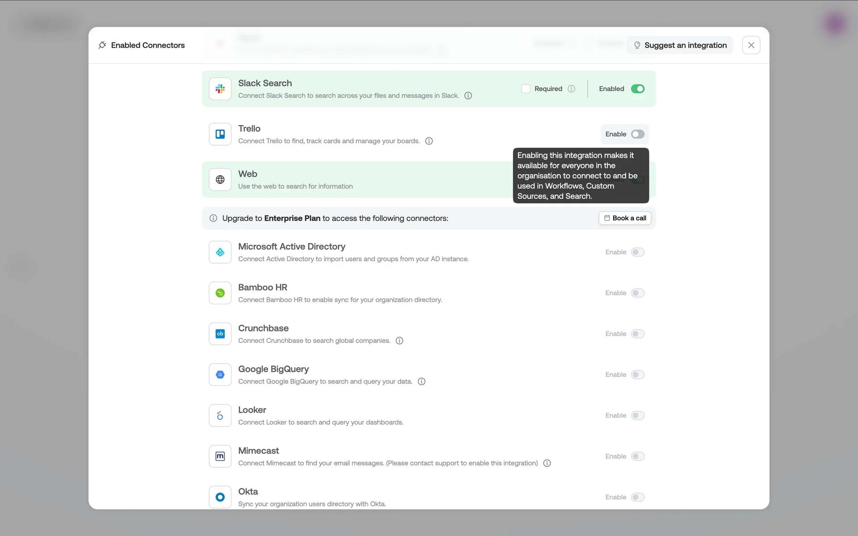This screenshot has height=536, width=858.
Task: Check the Required checkbox for Slack Search
Action: coord(526,89)
